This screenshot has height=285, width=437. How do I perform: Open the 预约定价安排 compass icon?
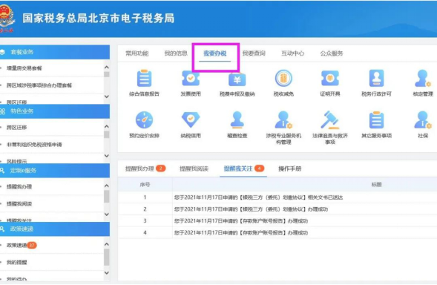[144, 120]
